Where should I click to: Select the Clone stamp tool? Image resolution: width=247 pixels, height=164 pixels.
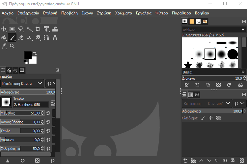29,37
